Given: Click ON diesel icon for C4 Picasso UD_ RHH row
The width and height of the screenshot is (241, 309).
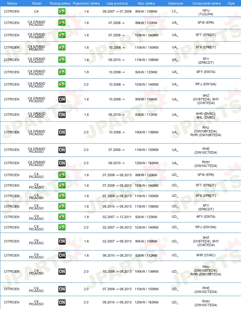Looking at the screenshot, I should point(62,302).
